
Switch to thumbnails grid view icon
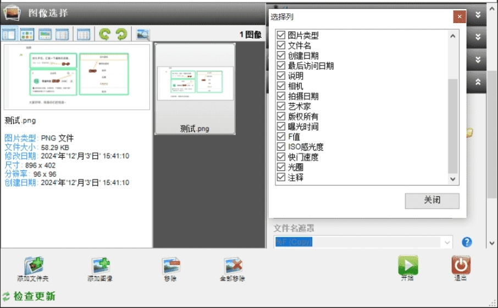click(27, 34)
